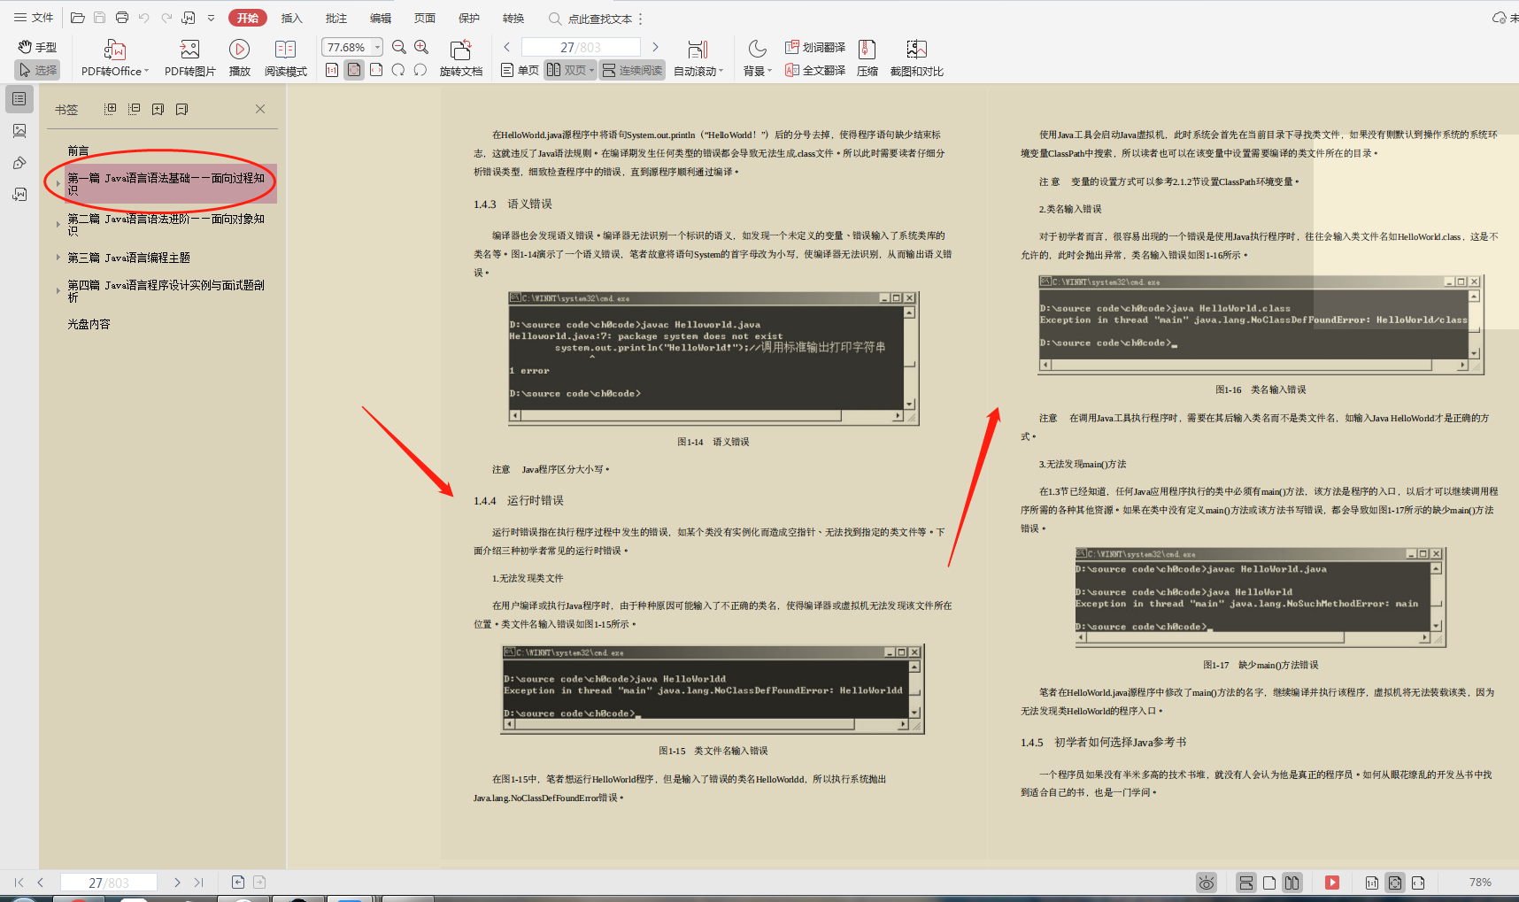Open full text translation (全文翻译)
This screenshot has width=1519, height=902.
point(815,70)
